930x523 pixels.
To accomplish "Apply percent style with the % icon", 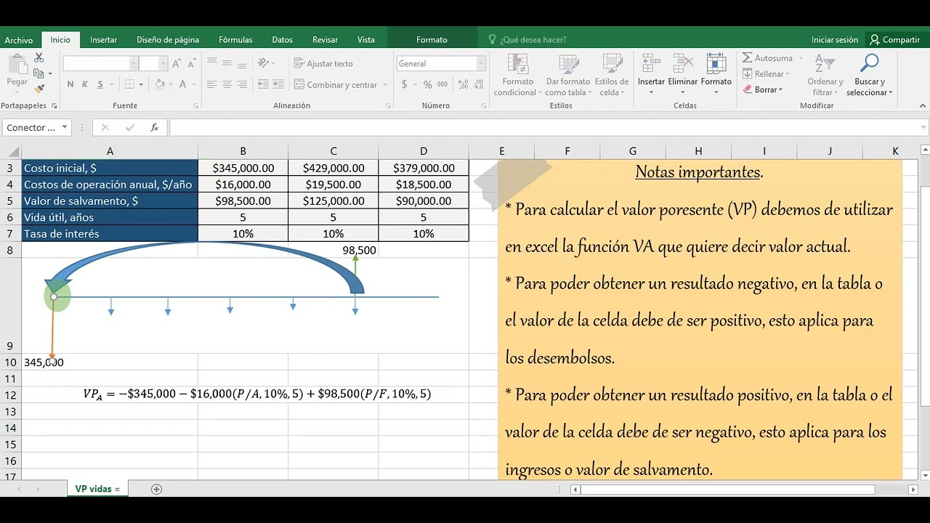I will point(427,85).
